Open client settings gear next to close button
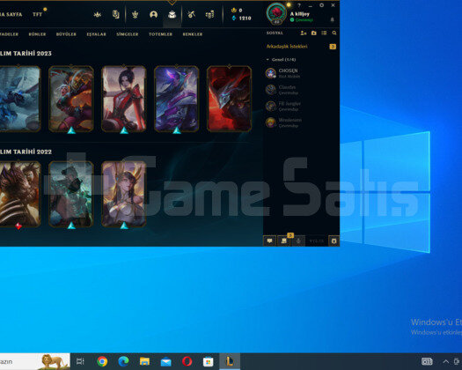 (322, 5)
